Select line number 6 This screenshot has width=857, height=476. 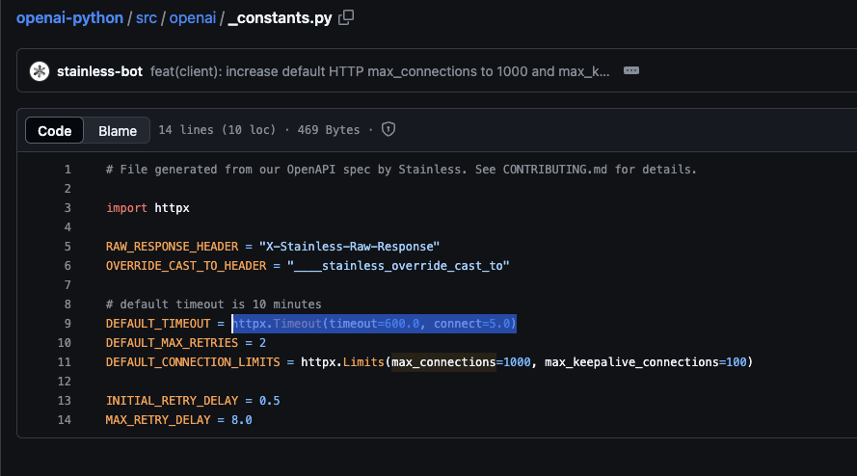(x=67, y=266)
